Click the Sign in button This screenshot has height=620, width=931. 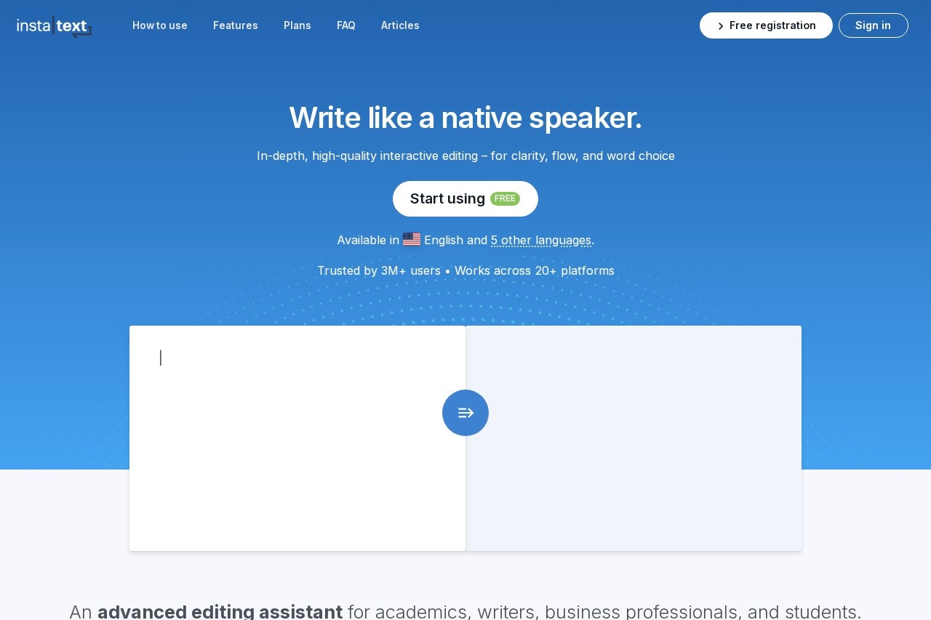[x=874, y=25]
